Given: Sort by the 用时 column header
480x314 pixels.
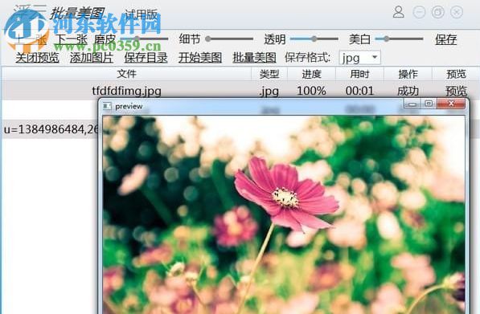Looking at the screenshot, I should [x=359, y=74].
